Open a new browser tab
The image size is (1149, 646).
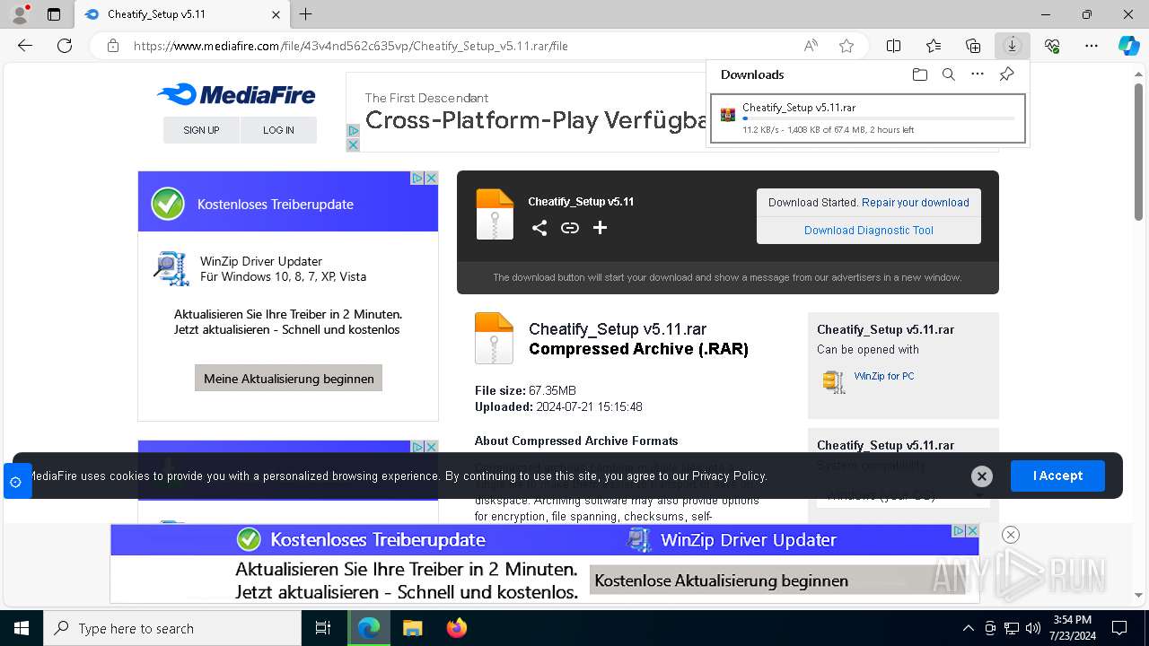306,14
